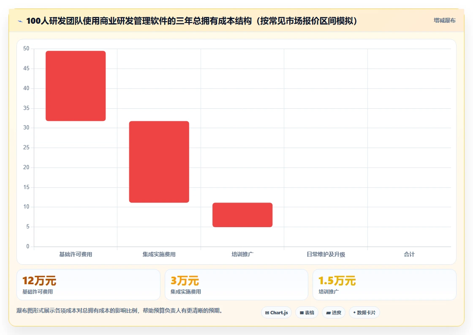Click the 进度 tag chip
Viewport: 473px width, 335px height.
point(334,313)
